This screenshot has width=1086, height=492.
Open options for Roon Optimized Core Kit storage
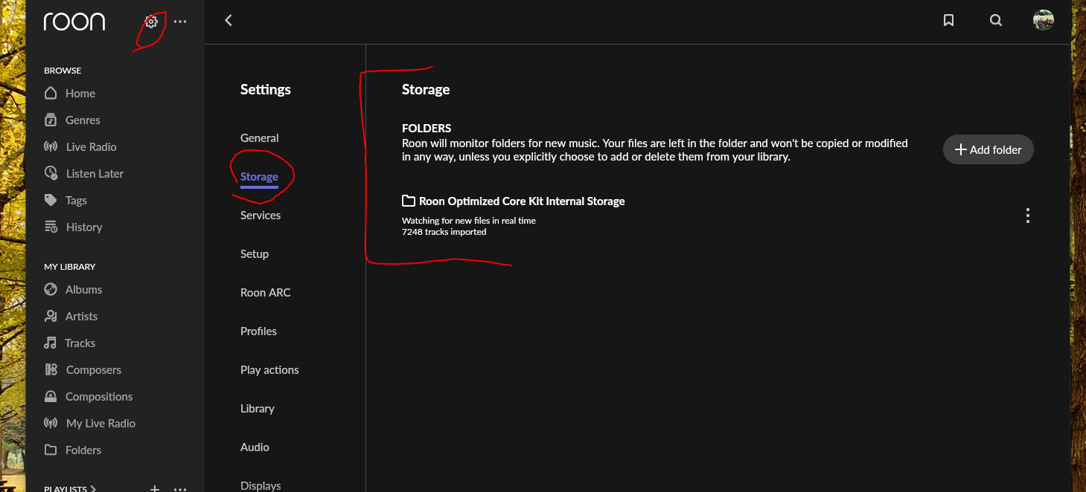(1028, 216)
